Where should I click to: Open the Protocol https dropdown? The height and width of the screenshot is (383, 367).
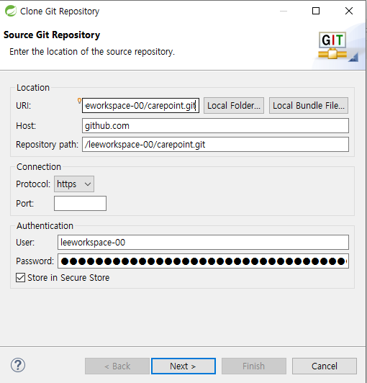pyautogui.click(x=74, y=184)
